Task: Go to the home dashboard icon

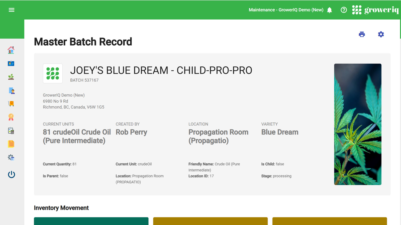Action: coord(11,50)
